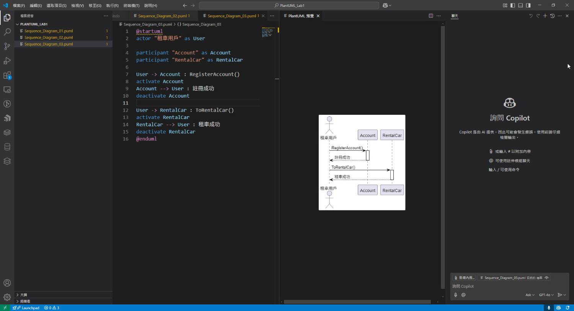The image size is (574, 311).
Task: Open the File menu
Action: [x=19, y=5]
